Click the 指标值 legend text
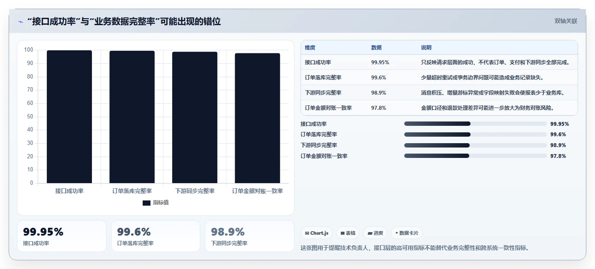Image resolution: width=595 pixels, height=269 pixels. click(x=161, y=203)
